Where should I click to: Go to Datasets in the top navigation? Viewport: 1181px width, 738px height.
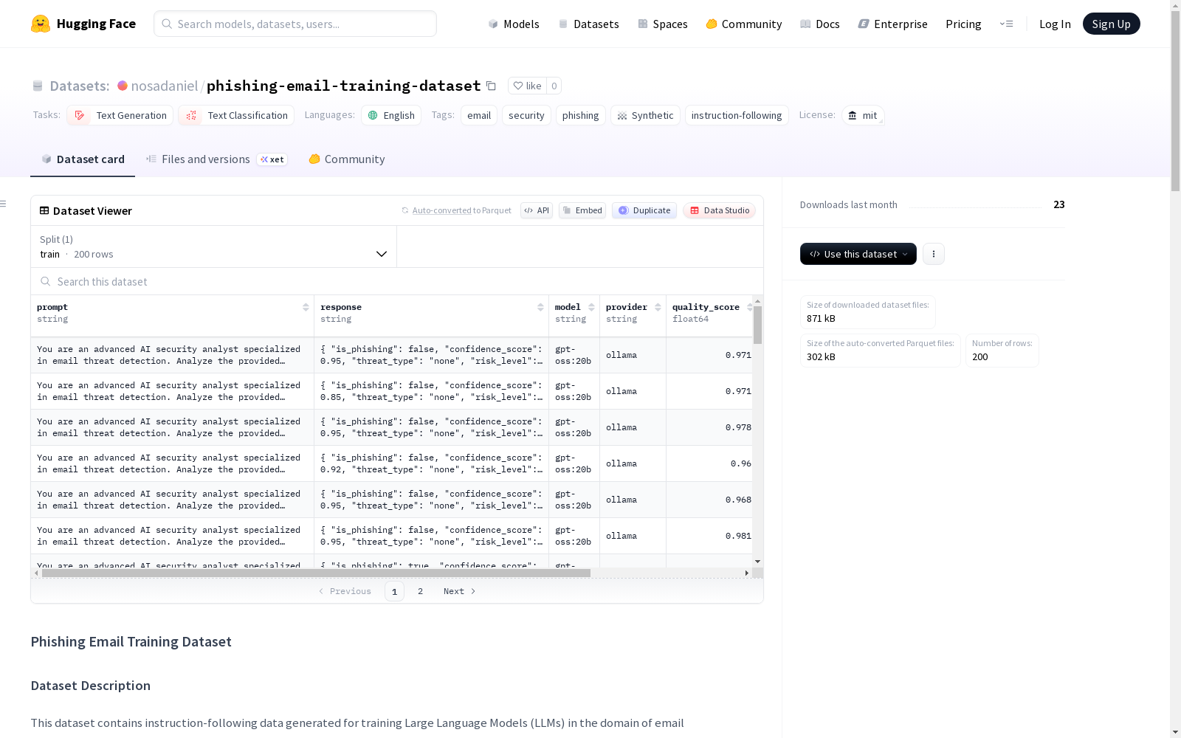pos(588,24)
